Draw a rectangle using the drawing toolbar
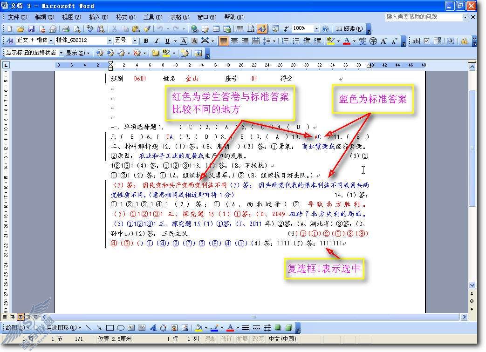This screenshot has width=486, height=352. [110, 327]
